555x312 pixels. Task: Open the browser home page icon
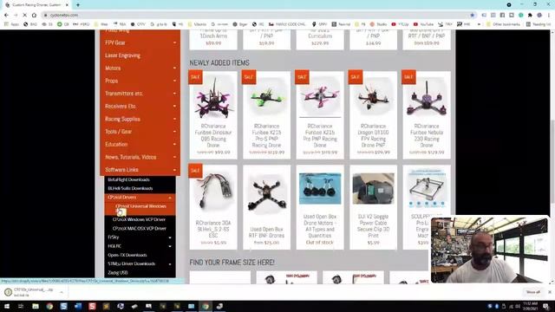point(34,16)
